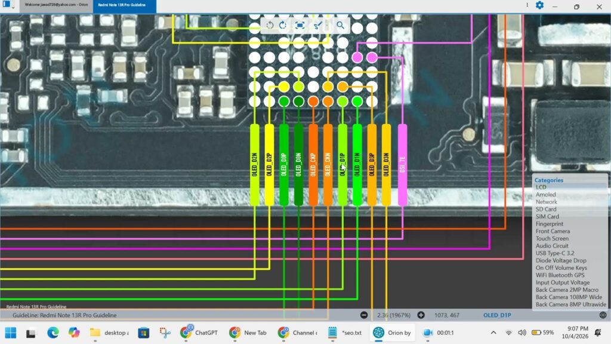Select the Fingerprint category
The width and height of the screenshot is (611, 344).
click(x=549, y=225)
